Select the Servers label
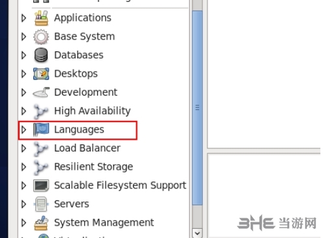 [72, 204]
